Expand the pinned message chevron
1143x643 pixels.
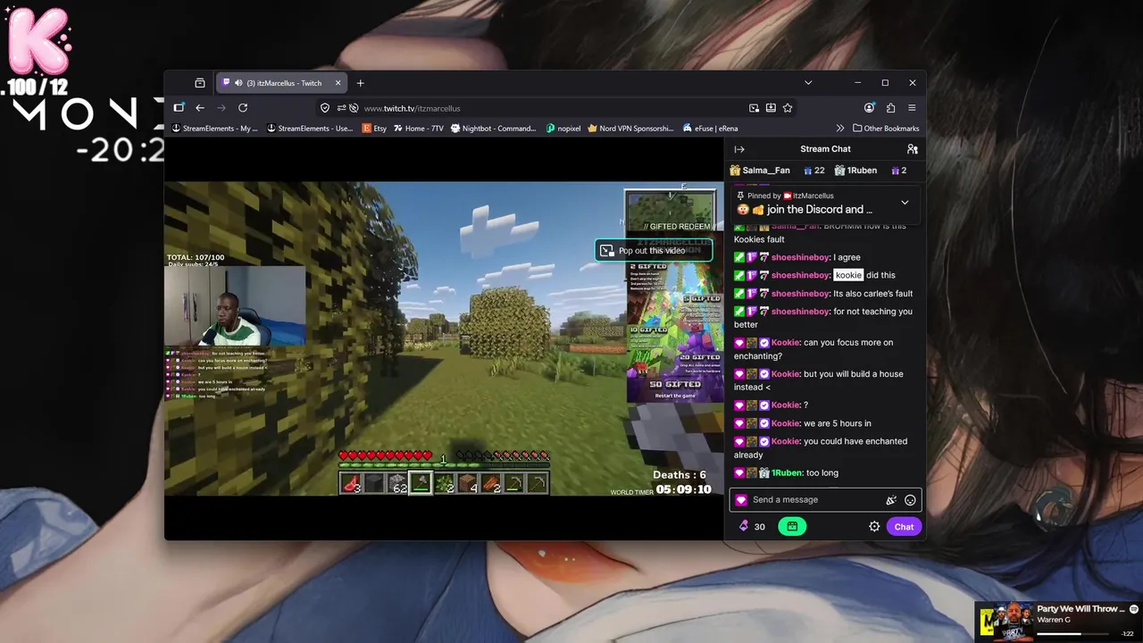(905, 203)
